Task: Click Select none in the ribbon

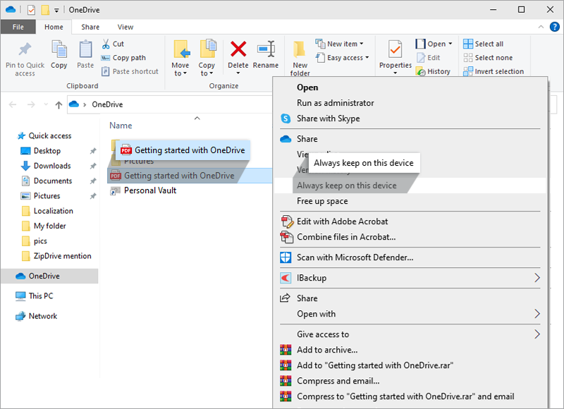Action: click(488, 58)
